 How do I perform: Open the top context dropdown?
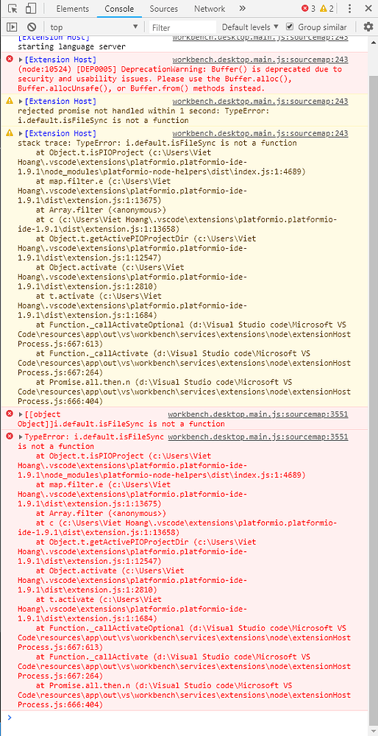coord(94,27)
